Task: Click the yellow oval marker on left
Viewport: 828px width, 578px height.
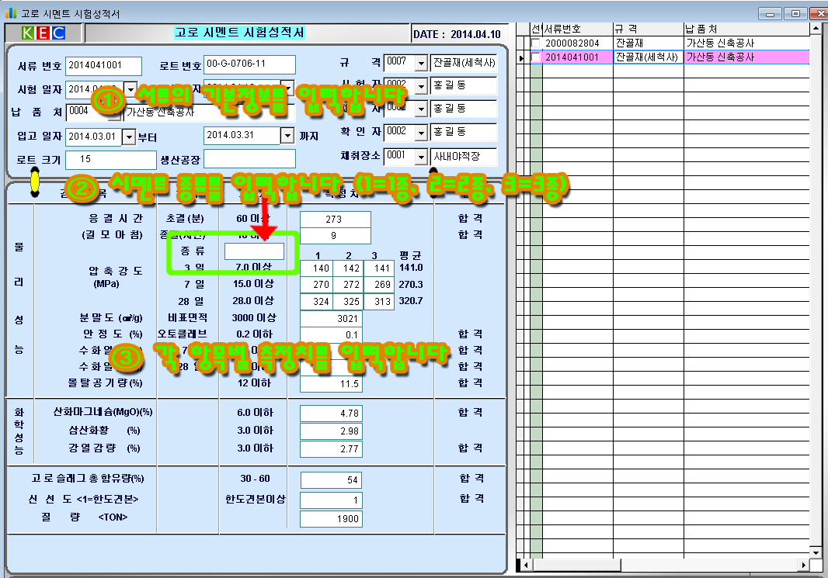Action: coord(34,181)
